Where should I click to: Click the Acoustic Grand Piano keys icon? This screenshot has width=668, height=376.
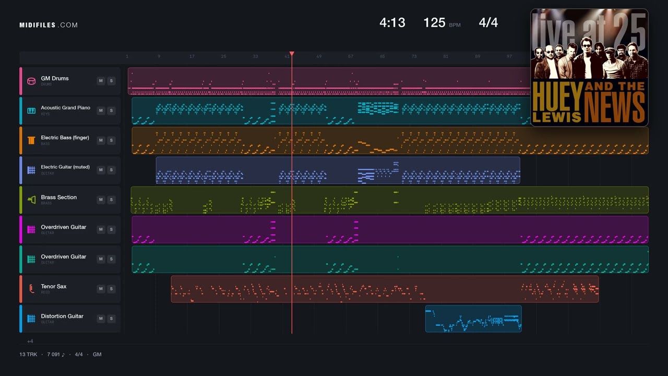click(31, 111)
